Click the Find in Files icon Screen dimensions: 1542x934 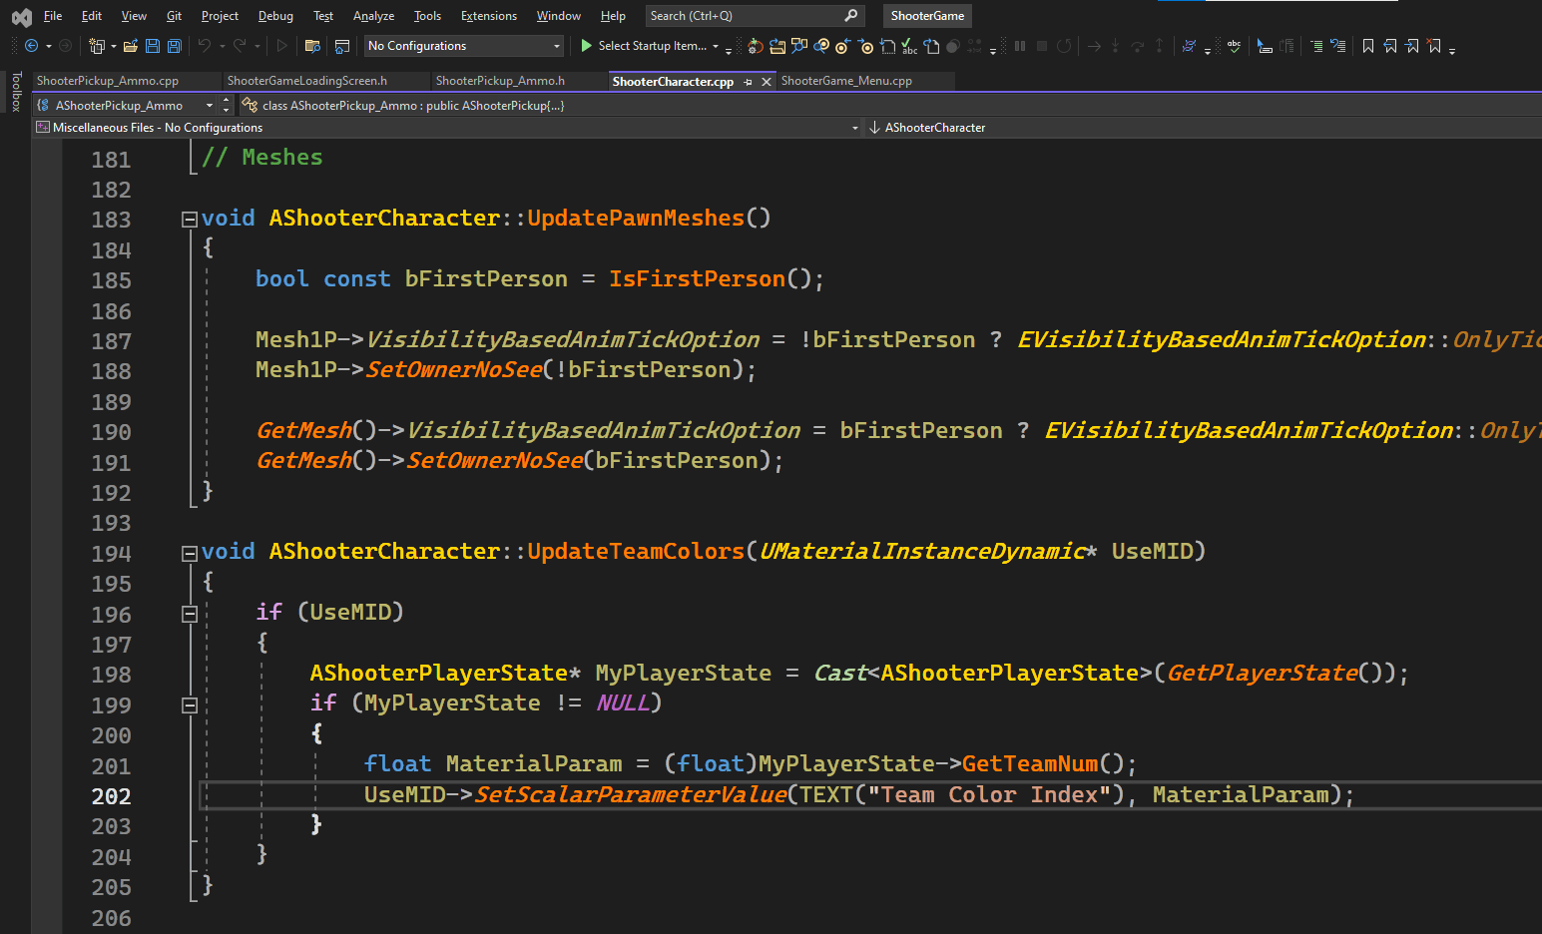point(312,46)
